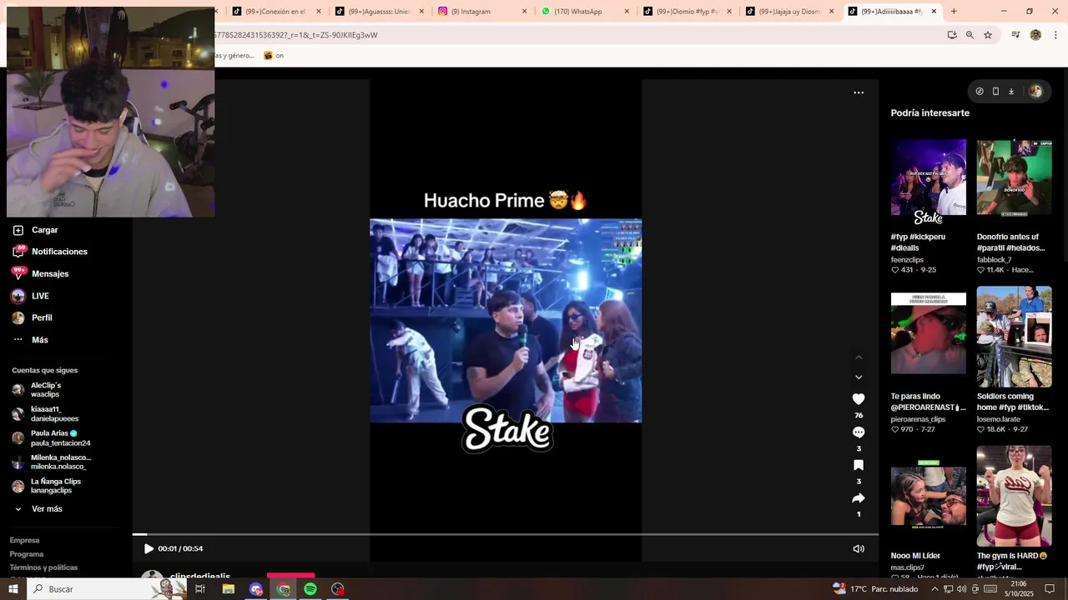Save video with the bookmark icon
The image size is (1068, 600).
point(859,465)
